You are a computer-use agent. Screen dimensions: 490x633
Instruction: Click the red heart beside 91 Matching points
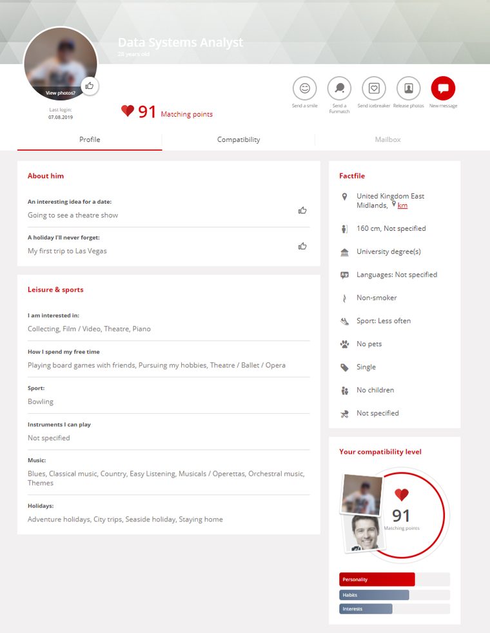pyautogui.click(x=128, y=111)
